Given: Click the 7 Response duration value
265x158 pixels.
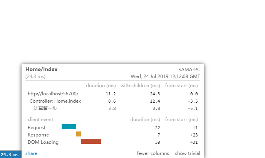Looking at the screenshot, I should (x=159, y=135).
